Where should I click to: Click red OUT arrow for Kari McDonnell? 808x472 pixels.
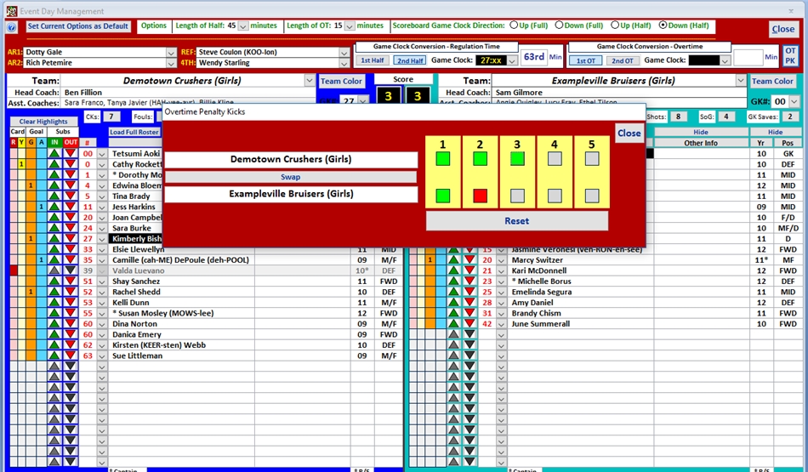pyautogui.click(x=469, y=270)
